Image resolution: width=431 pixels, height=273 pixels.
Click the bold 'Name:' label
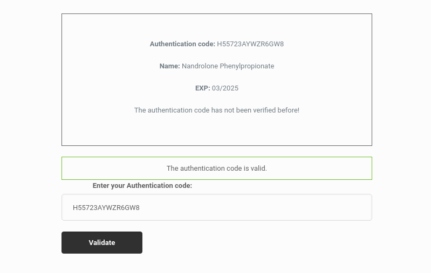(x=169, y=66)
